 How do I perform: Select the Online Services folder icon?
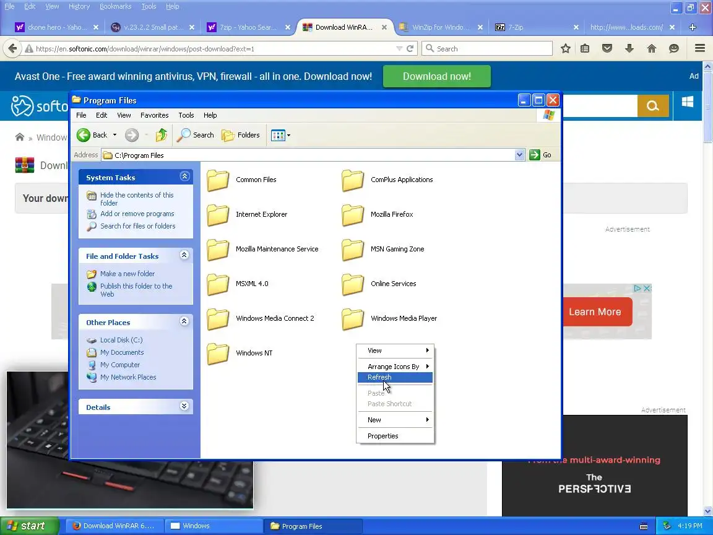pos(353,284)
